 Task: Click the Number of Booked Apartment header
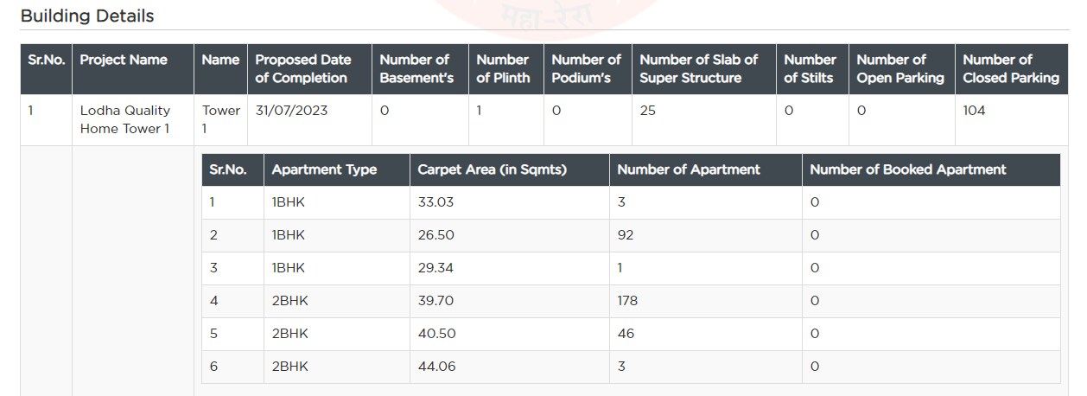(907, 169)
